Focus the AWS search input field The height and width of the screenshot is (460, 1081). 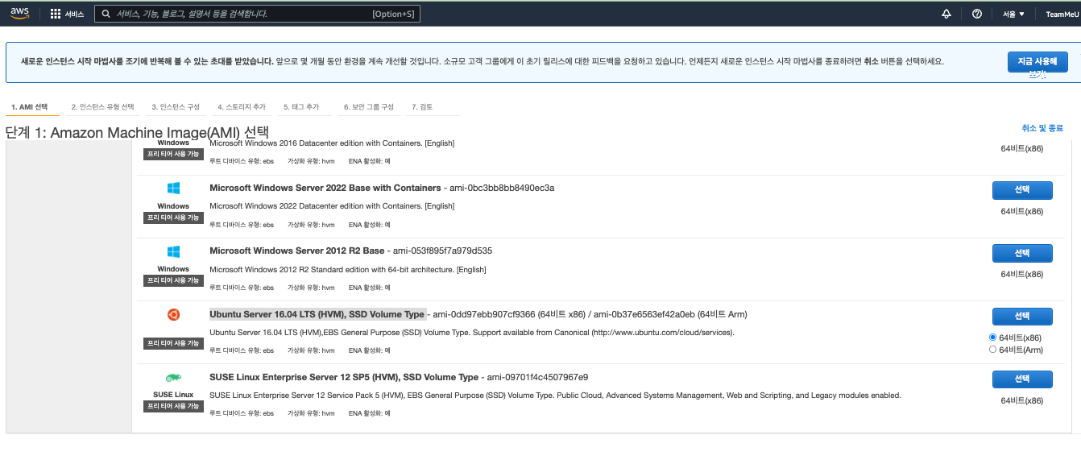(257, 14)
